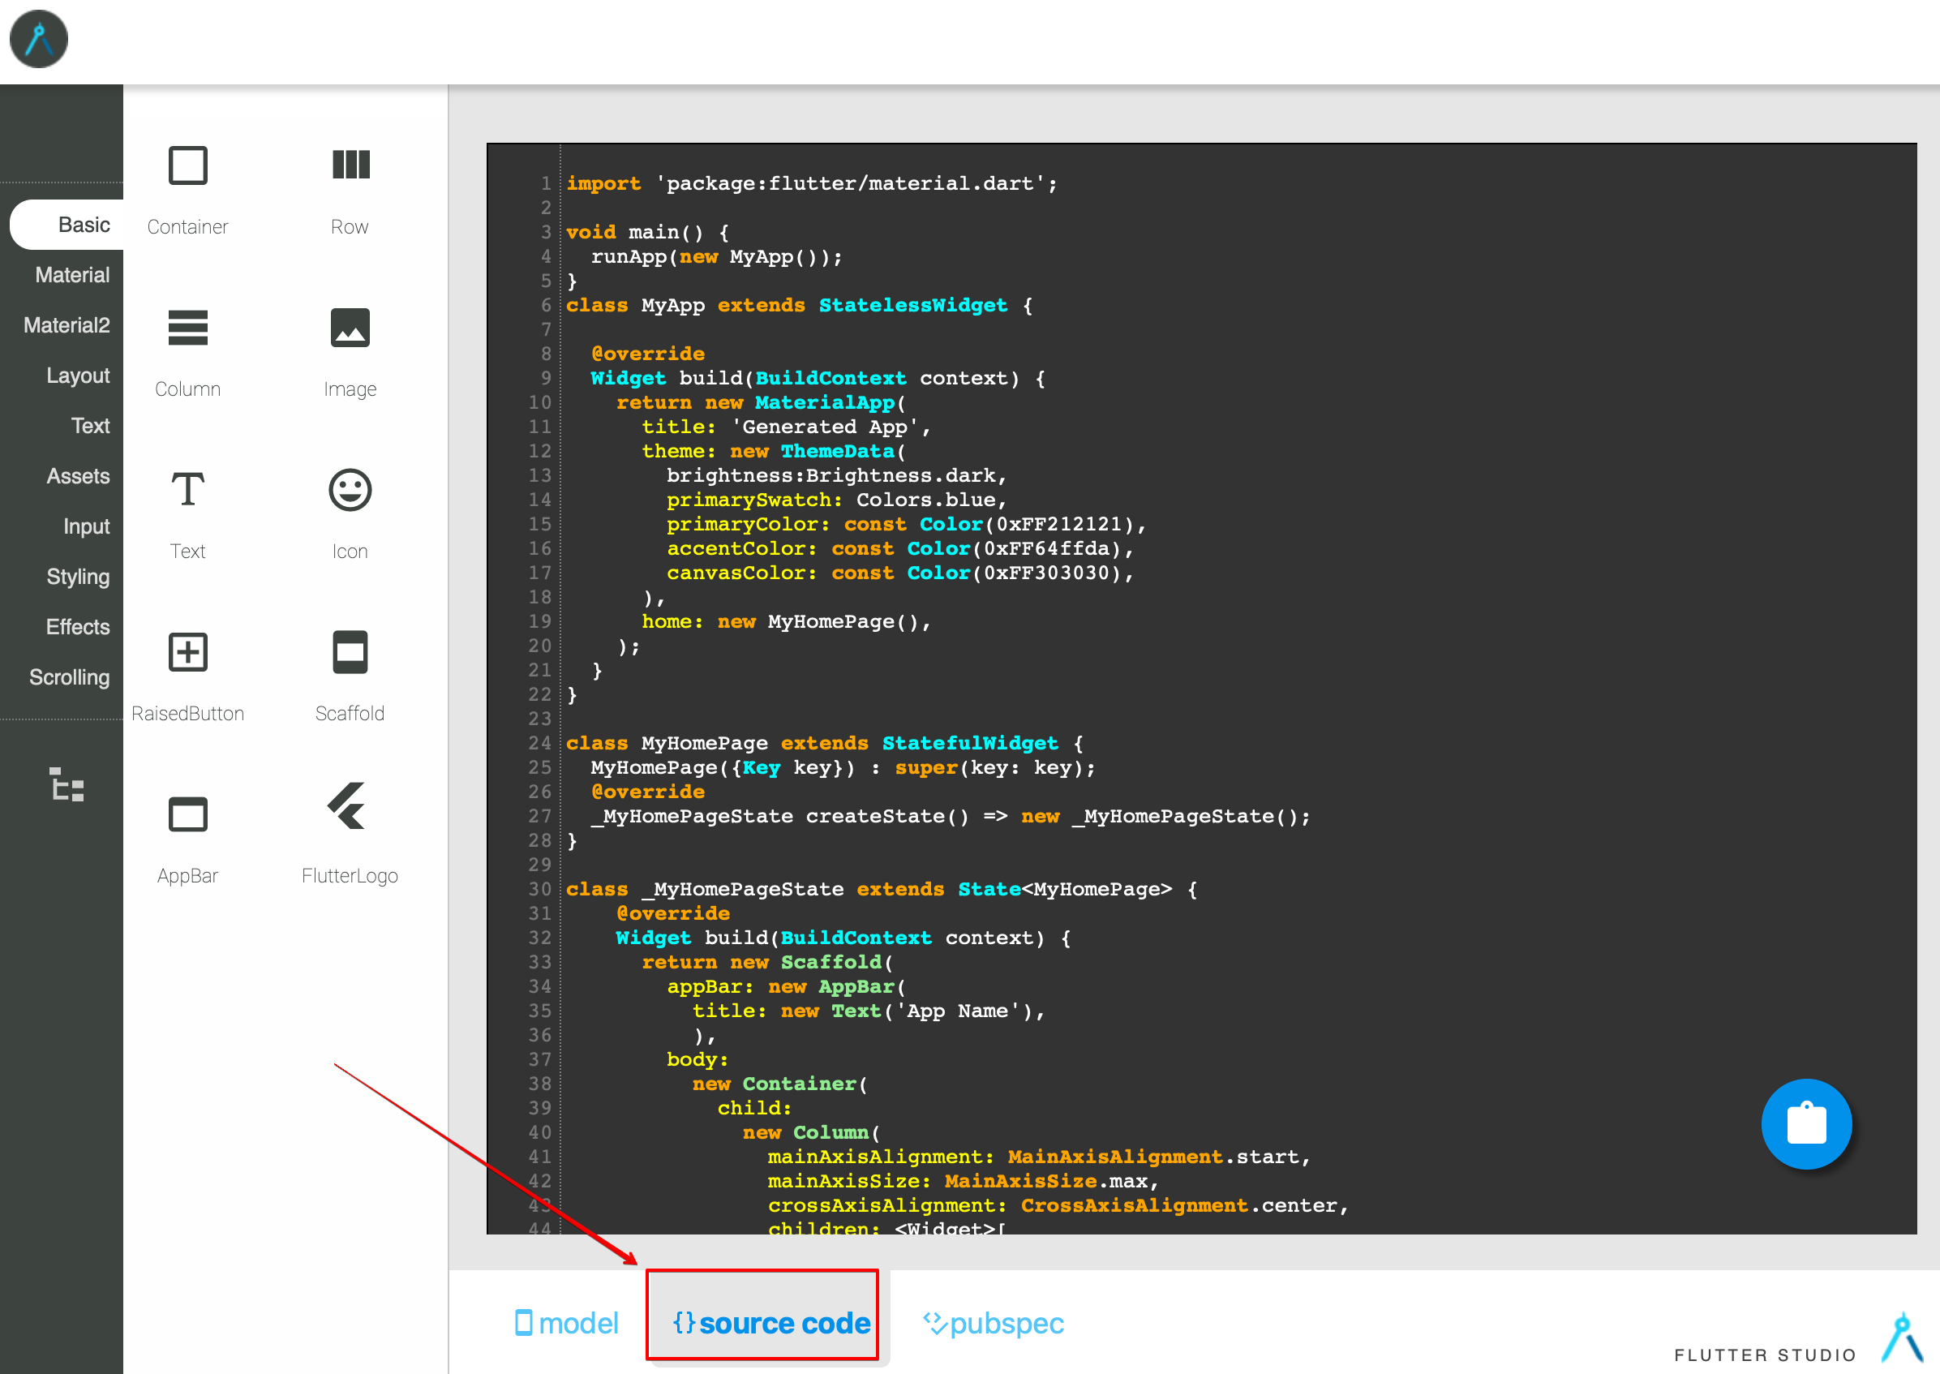Viewport: 1940px width, 1374px height.
Task: Open the Styling category
Action: [78, 577]
